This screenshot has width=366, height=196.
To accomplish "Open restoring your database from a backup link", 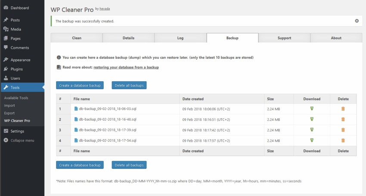I will coord(126,67).
